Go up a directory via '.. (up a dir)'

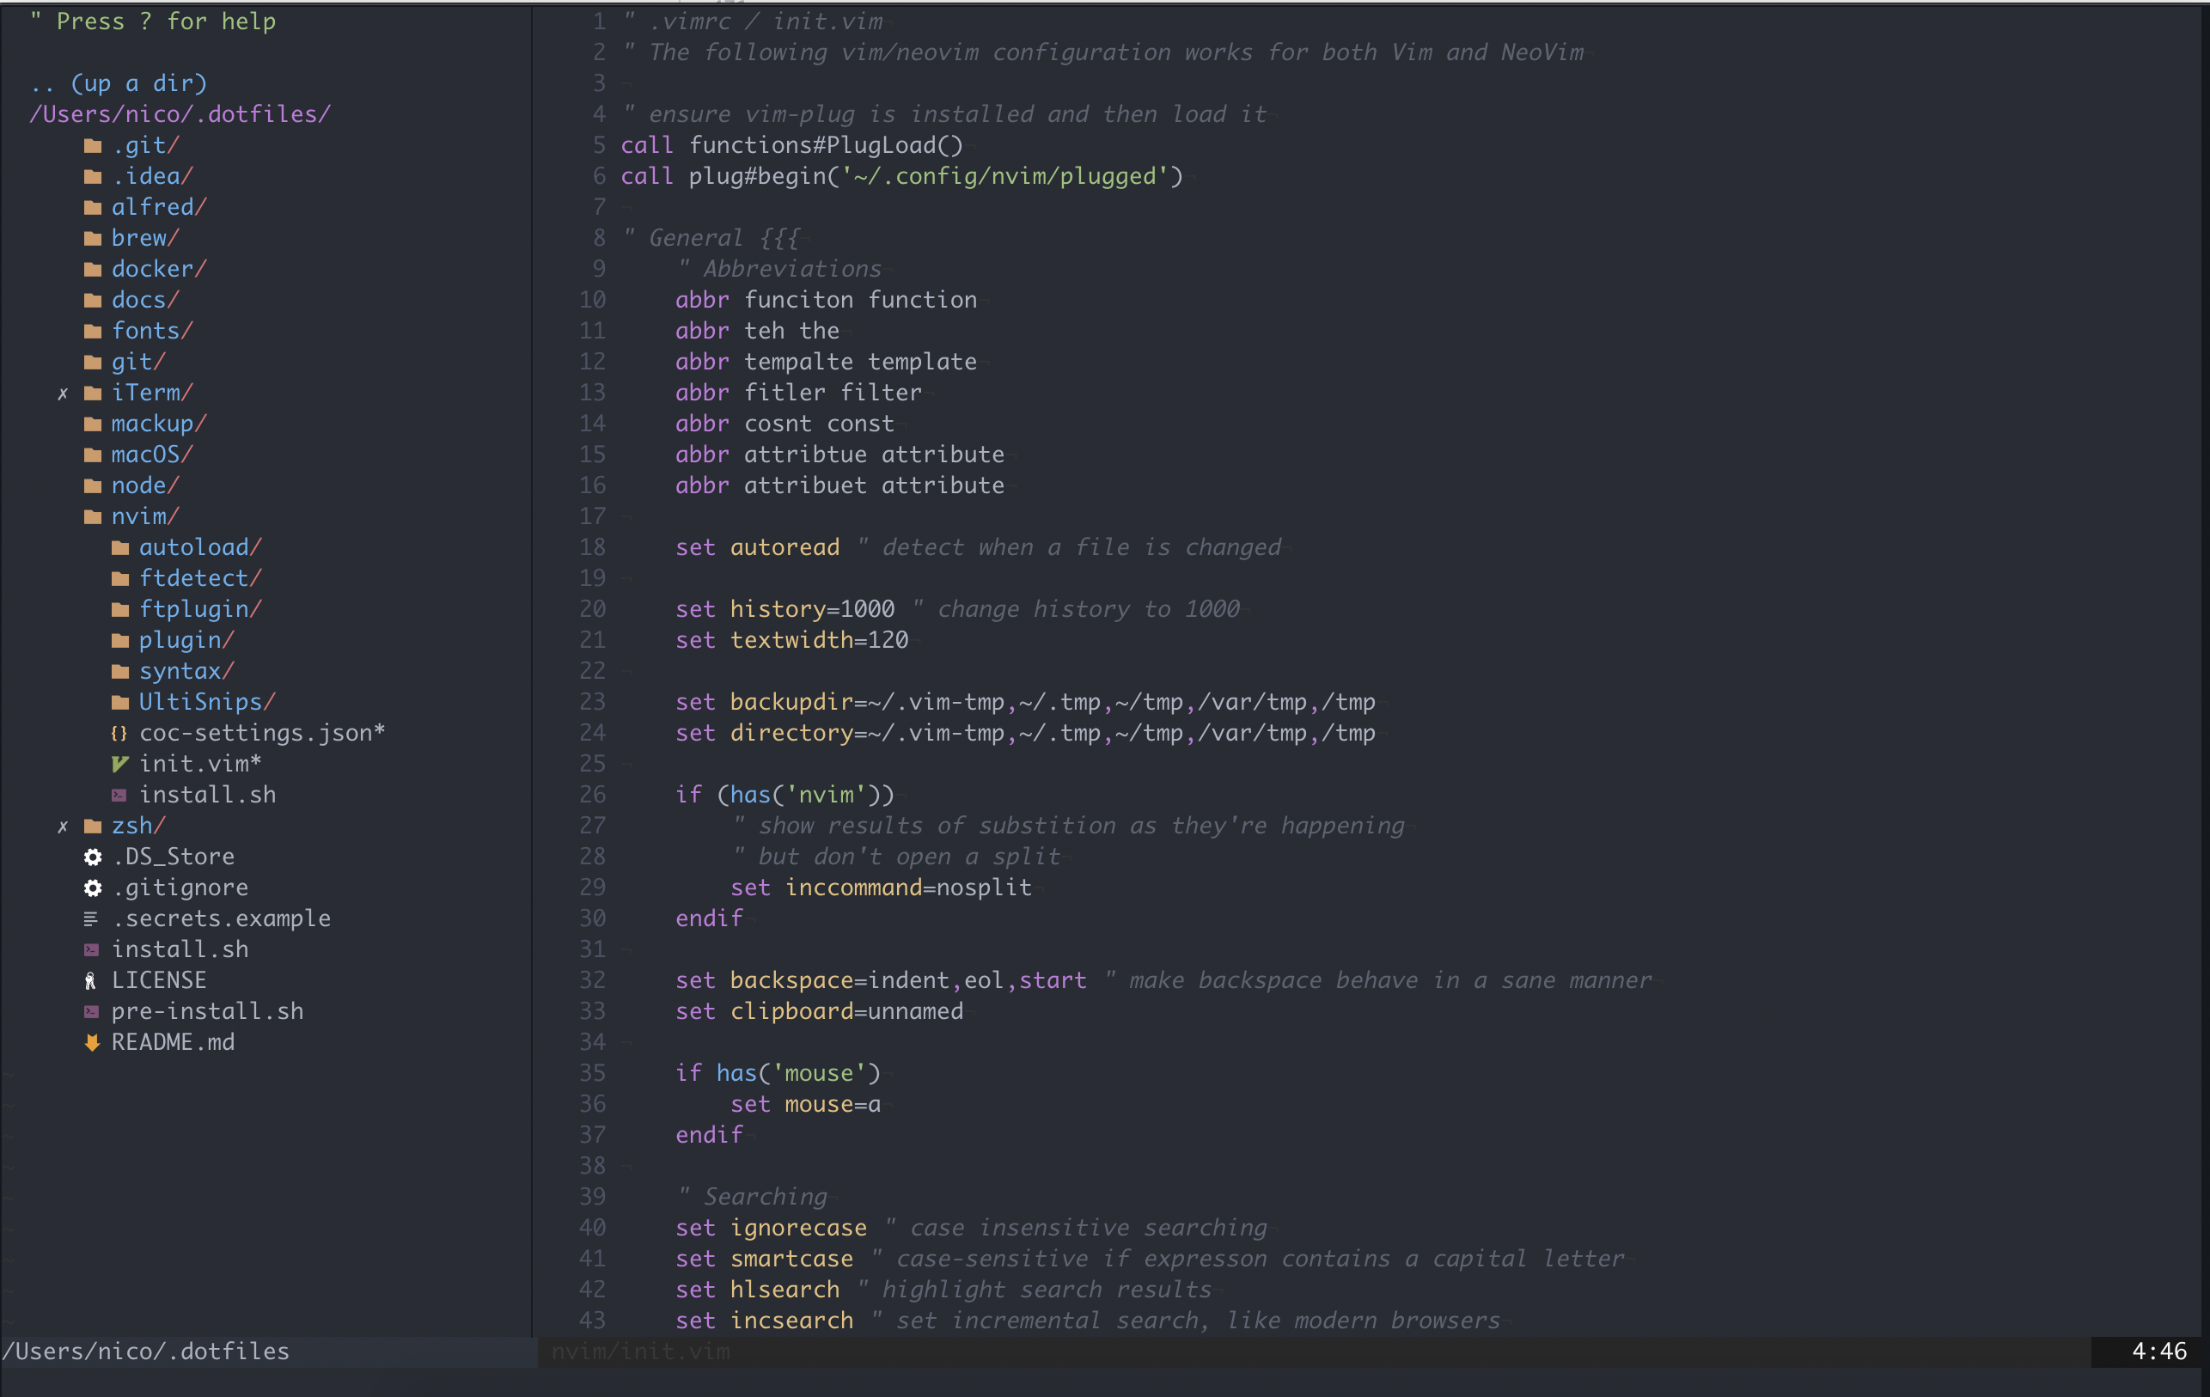click(x=119, y=83)
